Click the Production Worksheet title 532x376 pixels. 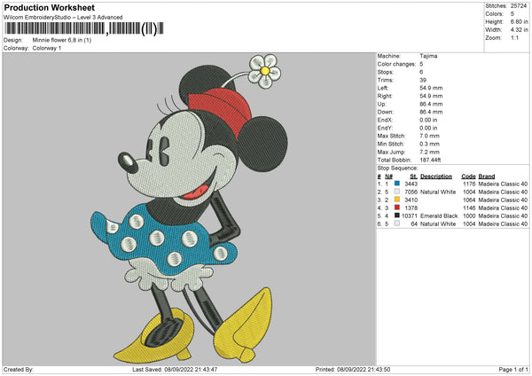point(49,8)
